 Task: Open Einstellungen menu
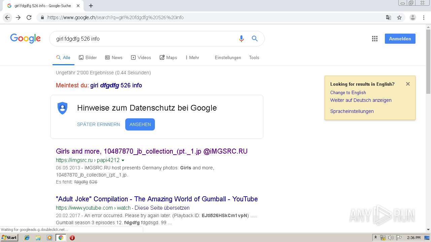tap(228, 57)
